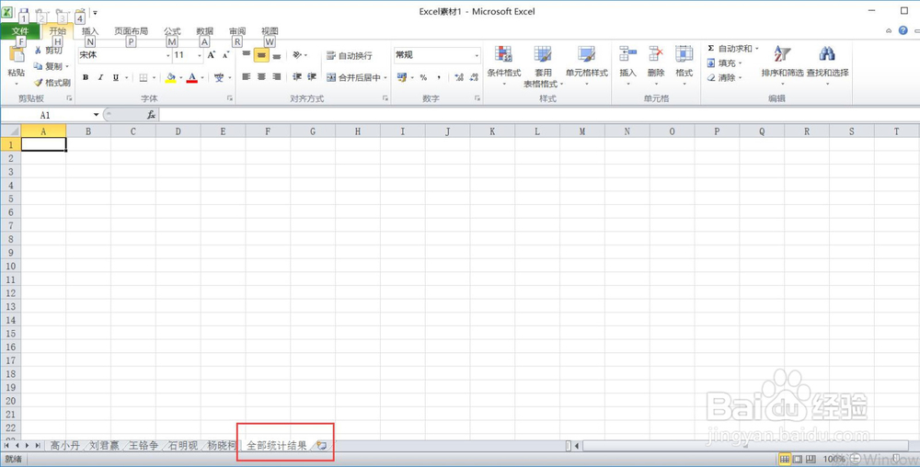Click Merge and Center (合并后居中)
Image resolution: width=920 pixels, height=467 pixels.
353,77
